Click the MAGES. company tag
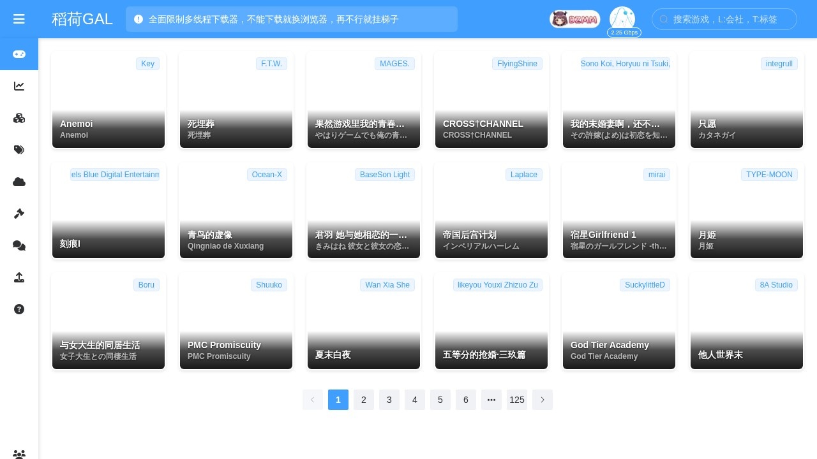 394,64
